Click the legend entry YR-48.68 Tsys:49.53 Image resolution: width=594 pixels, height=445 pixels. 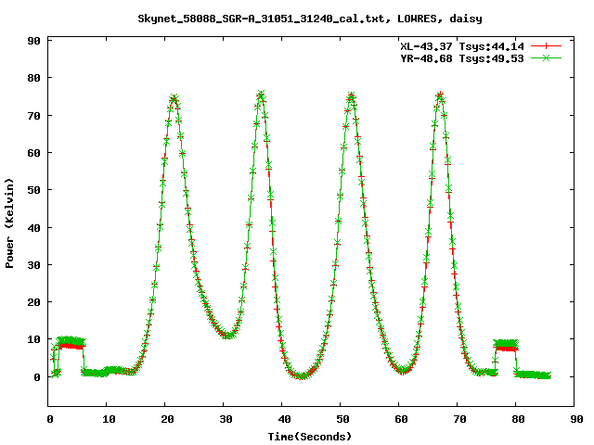(462, 58)
